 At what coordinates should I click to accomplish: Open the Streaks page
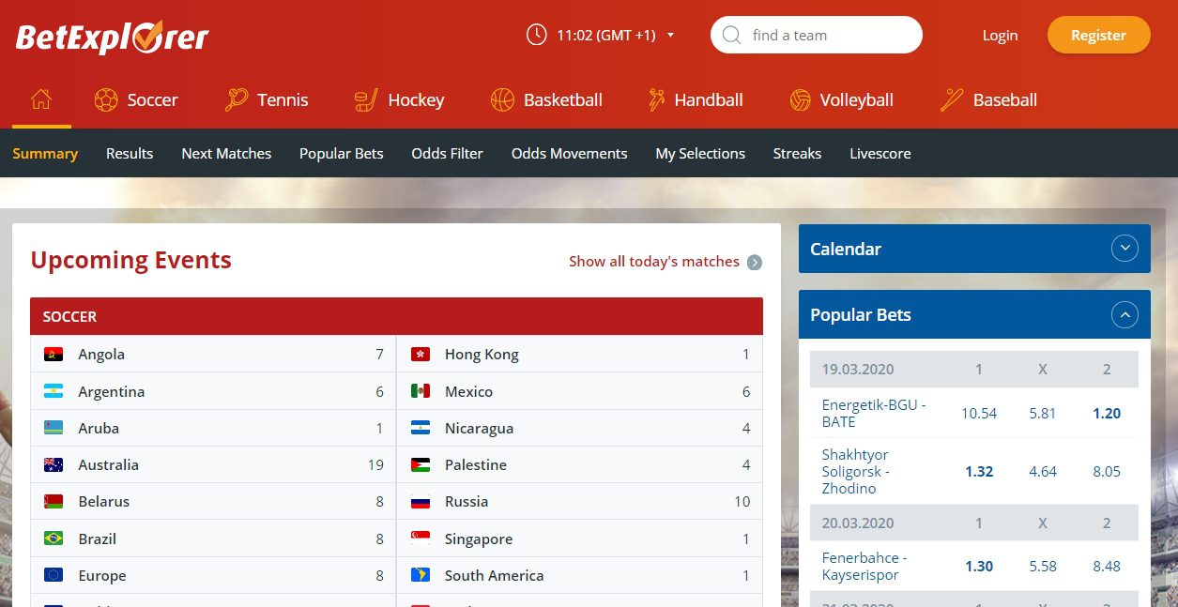tap(797, 154)
